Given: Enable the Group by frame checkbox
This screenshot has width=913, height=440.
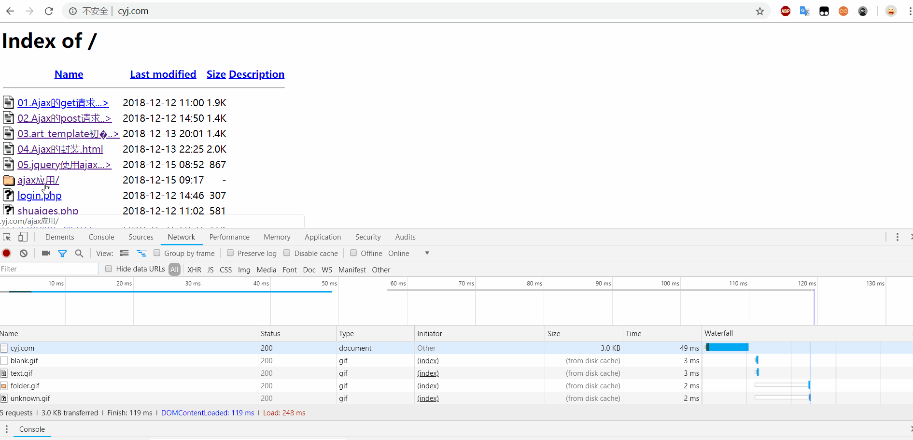Looking at the screenshot, I should point(157,253).
